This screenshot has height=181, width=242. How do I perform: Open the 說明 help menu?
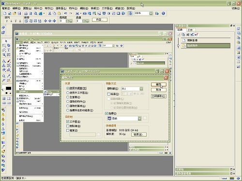[131, 8]
